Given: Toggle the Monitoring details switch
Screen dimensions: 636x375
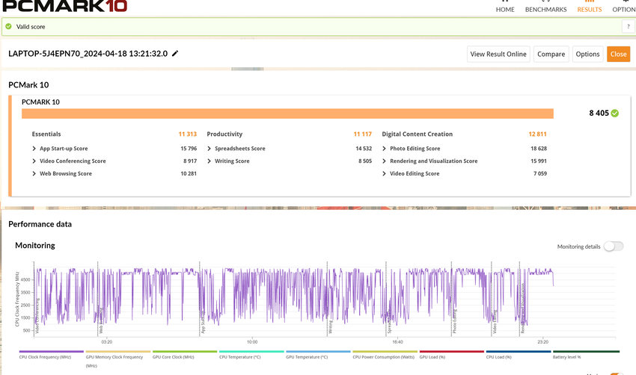Looking at the screenshot, I should (x=613, y=247).
